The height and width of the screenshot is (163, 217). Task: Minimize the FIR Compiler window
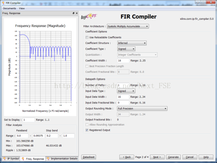pyautogui.click(x=198, y=2)
